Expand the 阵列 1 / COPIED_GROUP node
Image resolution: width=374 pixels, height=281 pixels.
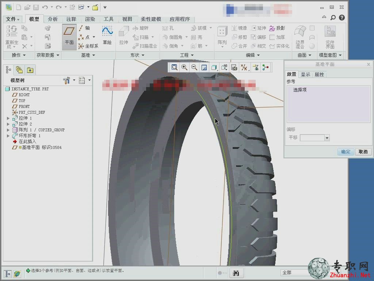pos(8,130)
